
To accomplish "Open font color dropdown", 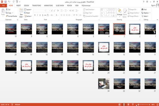I will coord(59,15).
